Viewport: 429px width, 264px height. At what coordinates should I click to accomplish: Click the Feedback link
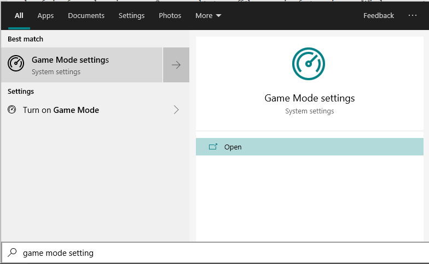point(379,15)
